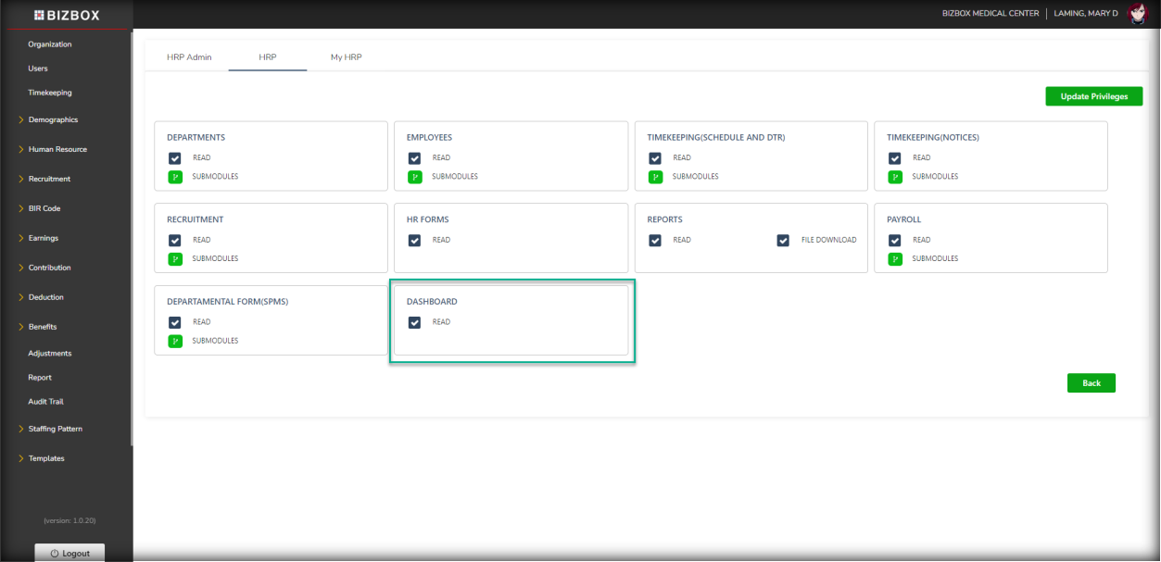Screen dimensions: 1161x562
Task: Expand the Human Resource sidebar section
Action: pos(57,150)
